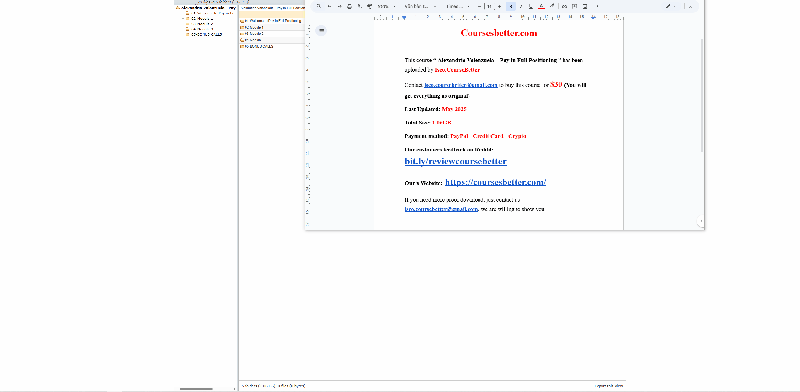The width and height of the screenshot is (800, 392).
Task: Toggle bold formatting button
Action: tap(511, 6)
